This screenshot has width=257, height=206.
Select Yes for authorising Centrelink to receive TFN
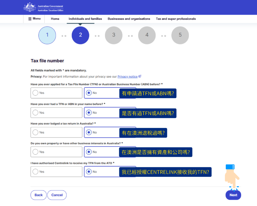coord(35,172)
